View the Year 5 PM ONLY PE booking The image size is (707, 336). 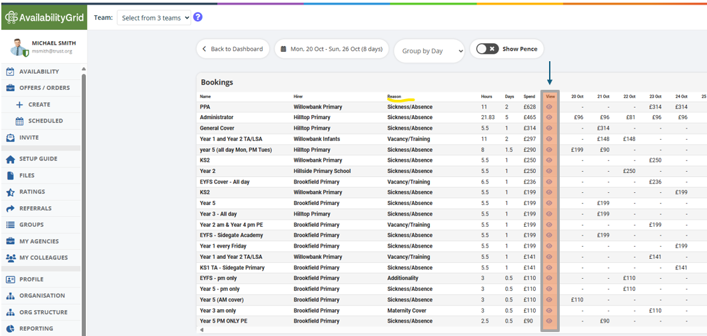[x=549, y=321]
